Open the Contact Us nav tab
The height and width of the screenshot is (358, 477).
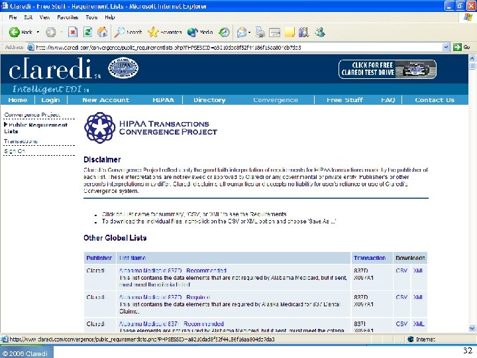pyautogui.click(x=435, y=100)
